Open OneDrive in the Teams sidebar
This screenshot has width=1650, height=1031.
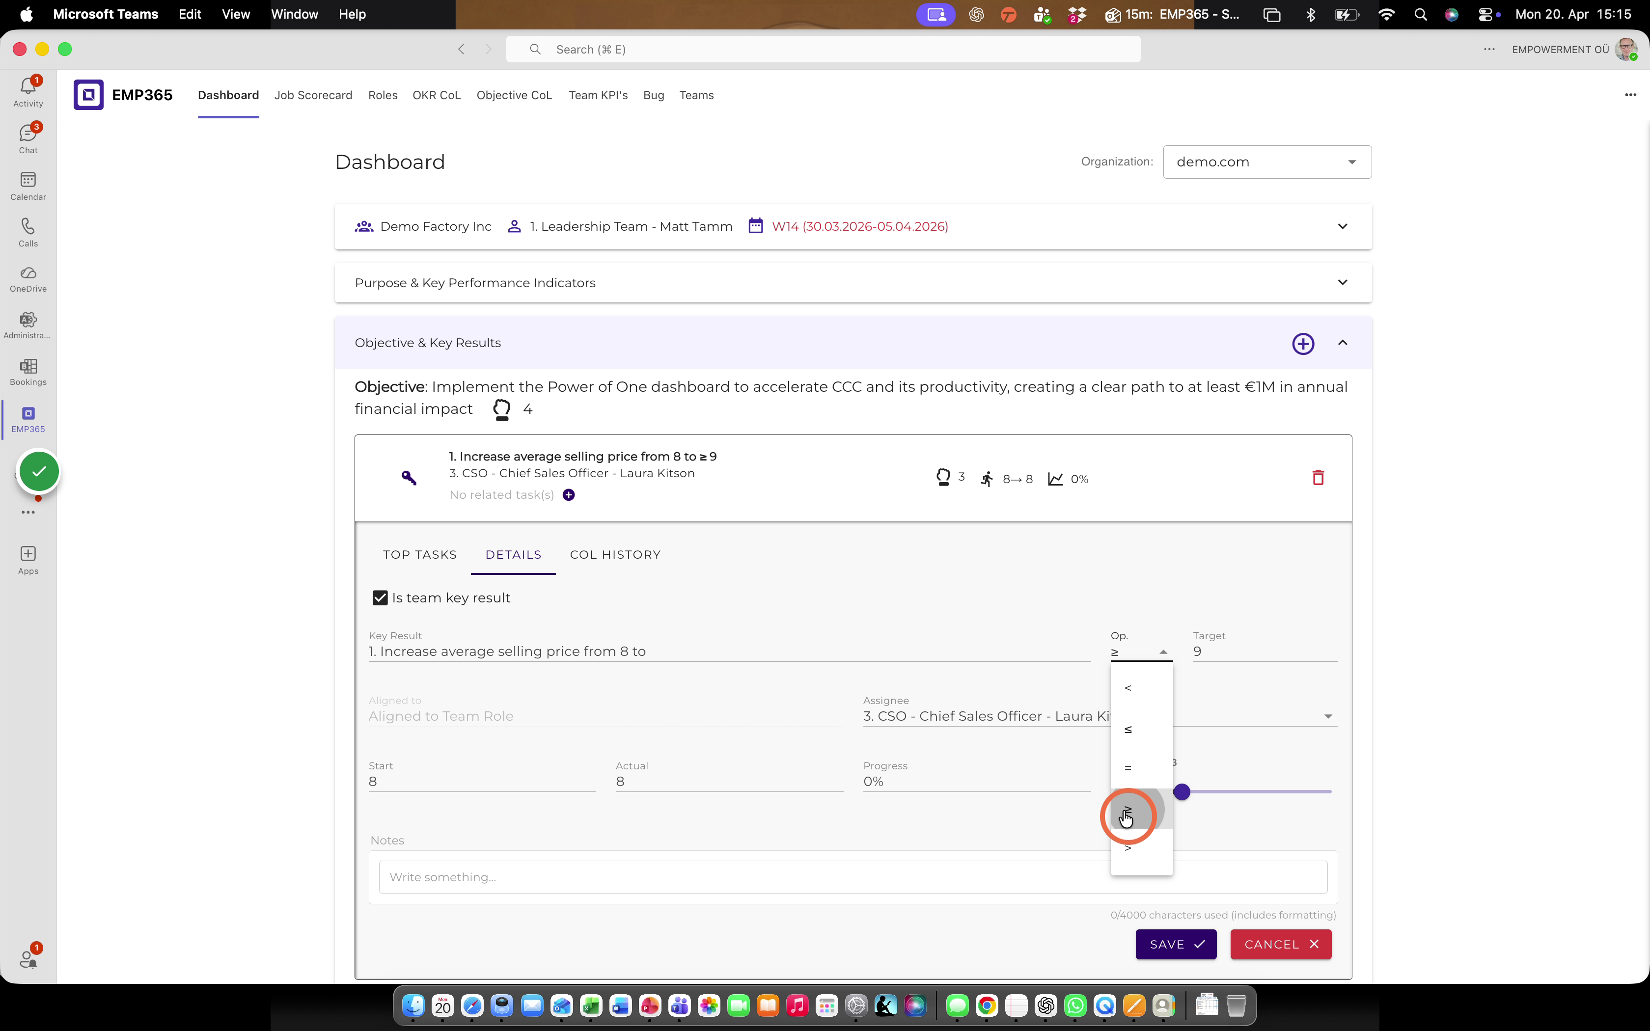pos(28,279)
